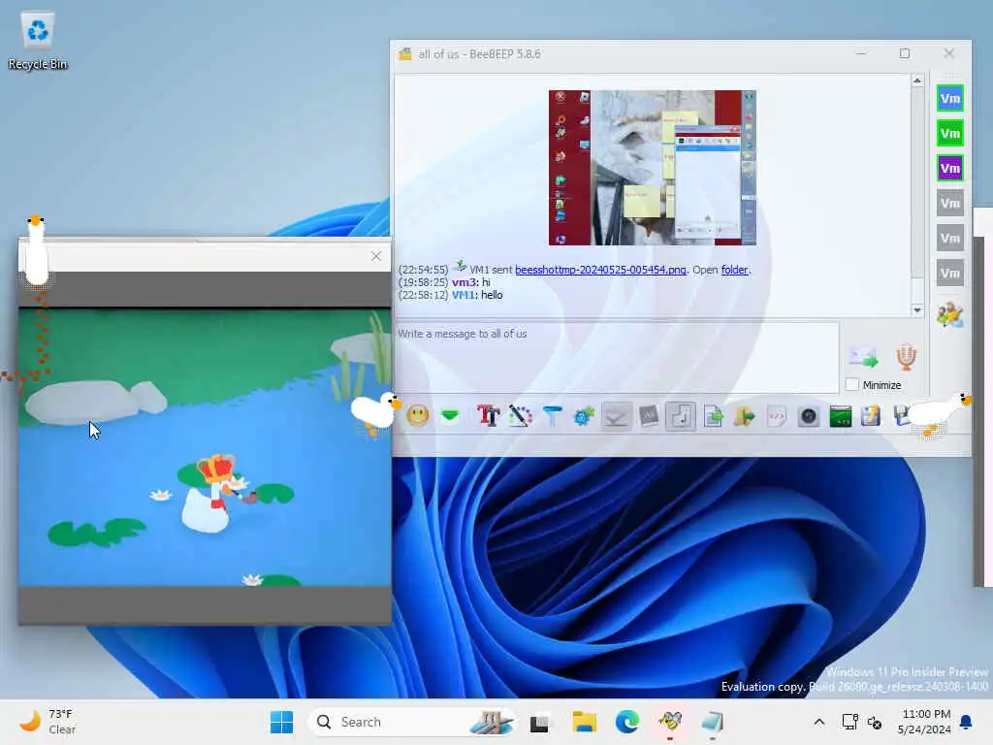This screenshot has width=993, height=745.
Task: Toggle the gray word completer toolbar button
Action: [x=649, y=416]
